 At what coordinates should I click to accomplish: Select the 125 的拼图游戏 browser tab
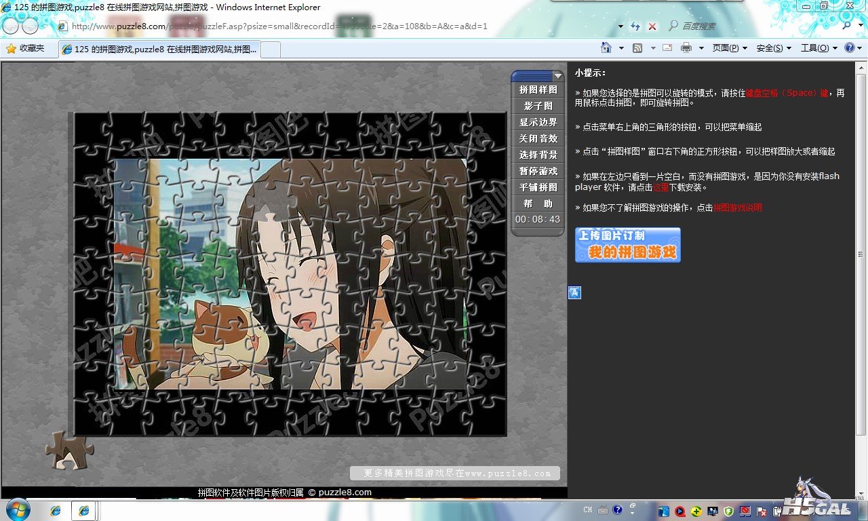click(x=159, y=49)
